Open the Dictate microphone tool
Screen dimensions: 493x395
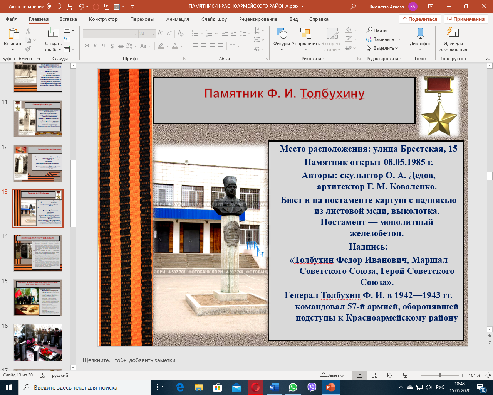pos(420,34)
